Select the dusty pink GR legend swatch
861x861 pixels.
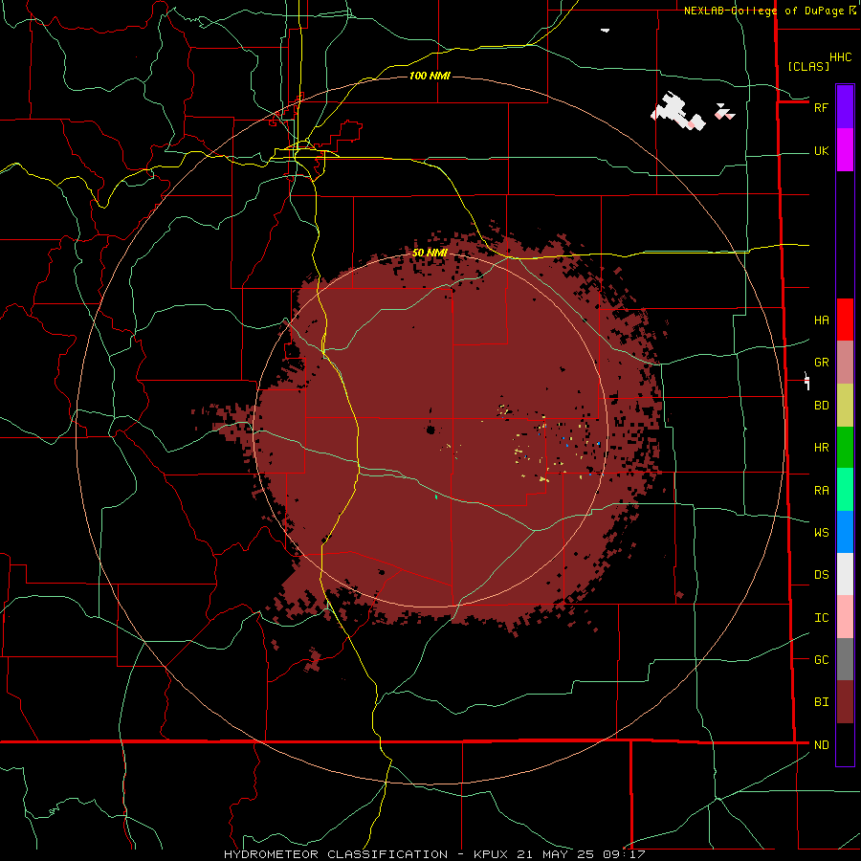click(845, 363)
